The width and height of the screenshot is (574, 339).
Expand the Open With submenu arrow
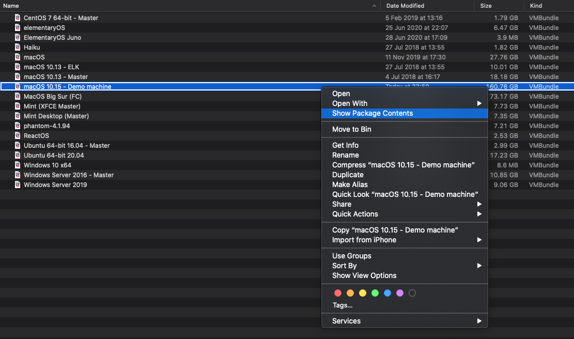click(x=479, y=103)
